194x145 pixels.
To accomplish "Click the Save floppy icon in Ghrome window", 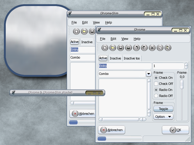I will [x=121, y=48].
